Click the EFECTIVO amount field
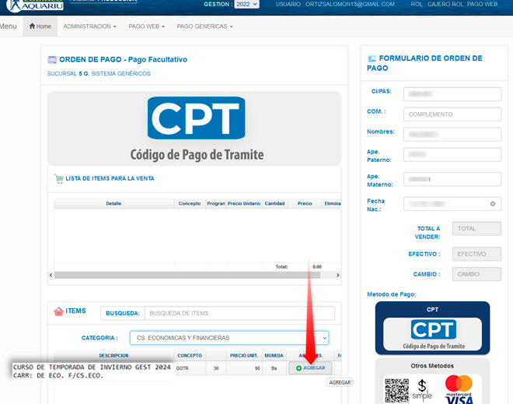 [476, 254]
